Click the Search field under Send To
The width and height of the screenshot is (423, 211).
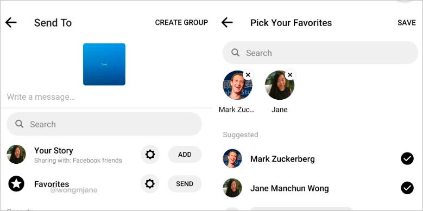pos(104,124)
